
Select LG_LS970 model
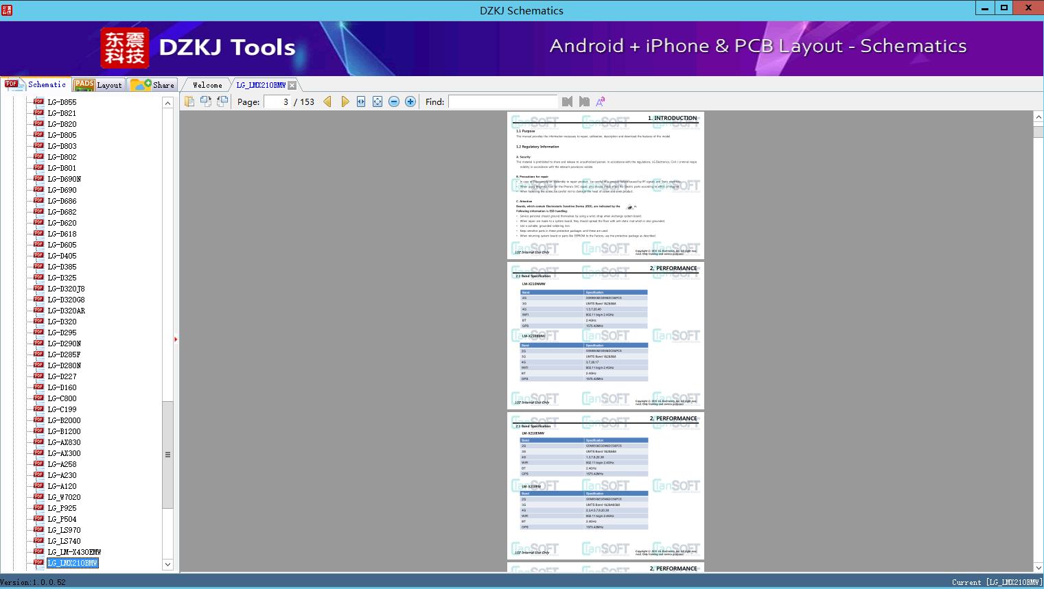click(x=64, y=530)
